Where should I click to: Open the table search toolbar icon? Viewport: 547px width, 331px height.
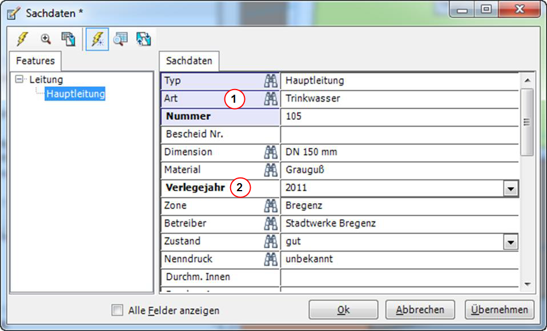click(x=120, y=39)
